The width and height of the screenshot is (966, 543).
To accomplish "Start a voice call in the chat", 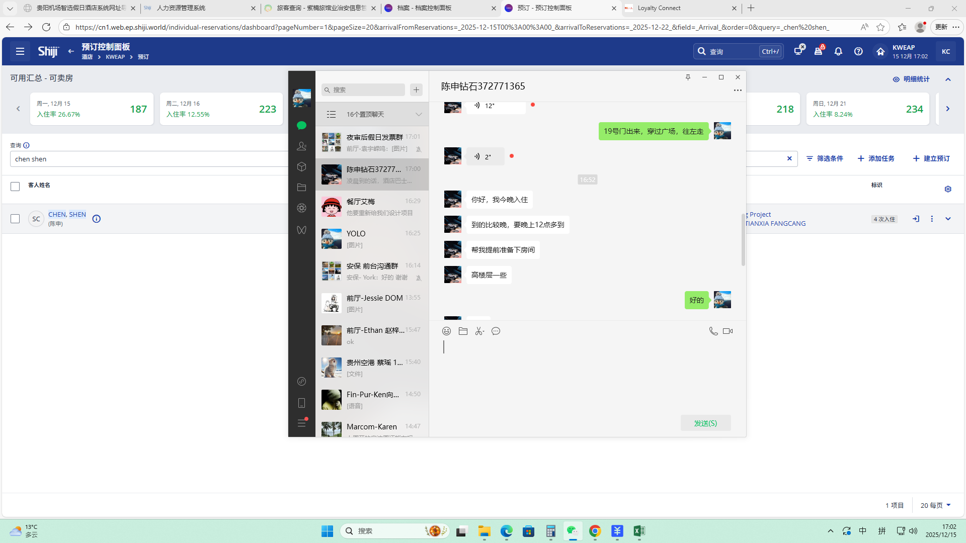I will pos(713,331).
